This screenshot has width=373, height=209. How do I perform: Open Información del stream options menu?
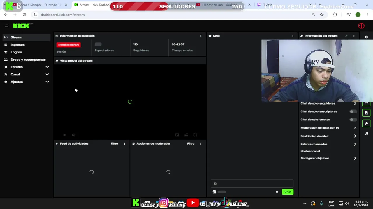pos(354,36)
